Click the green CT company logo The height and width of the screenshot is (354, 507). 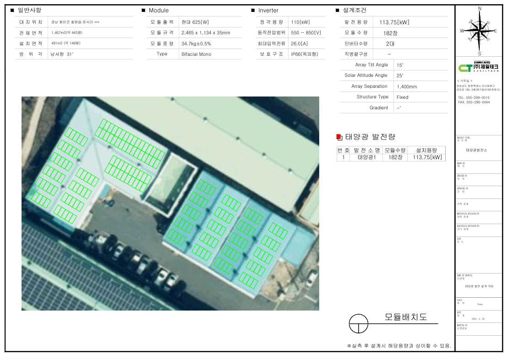click(479, 68)
